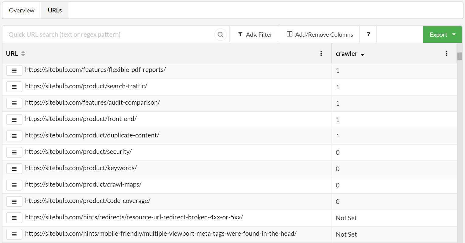The width and height of the screenshot is (465, 243).
Task: Click the magnifier search icon
Action: point(221,35)
